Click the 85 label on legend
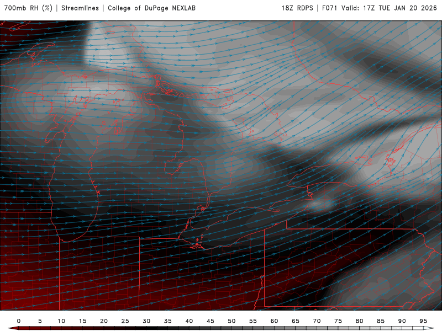This screenshot has height=331, width=442. (x=381, y=321)
